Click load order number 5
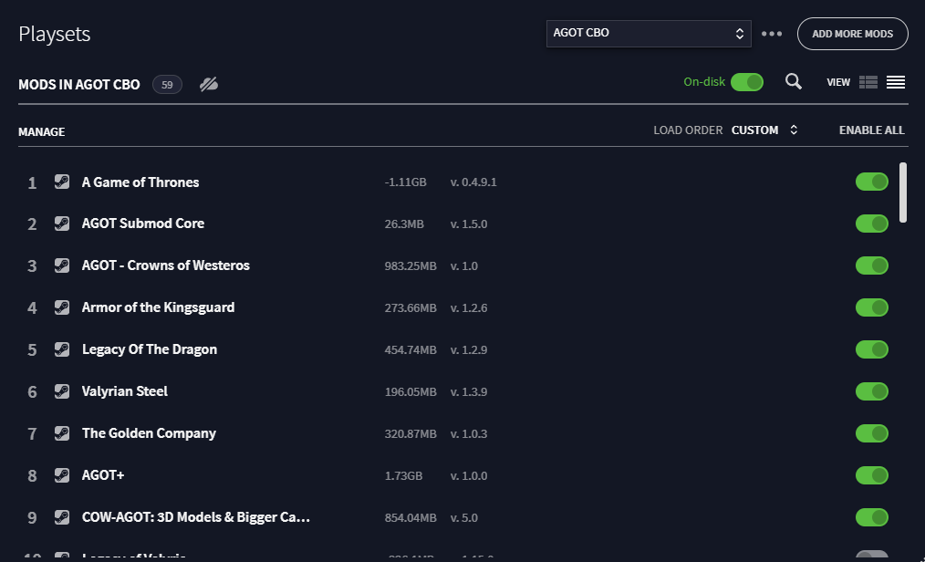 tap(32, 350)
